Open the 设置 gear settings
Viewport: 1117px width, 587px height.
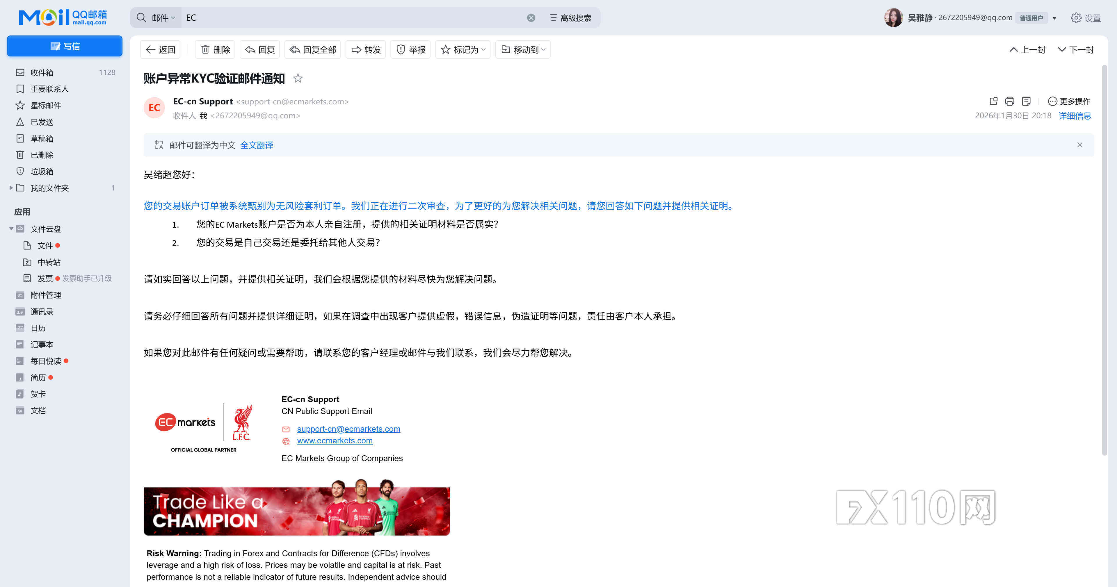pos(1086,18)
